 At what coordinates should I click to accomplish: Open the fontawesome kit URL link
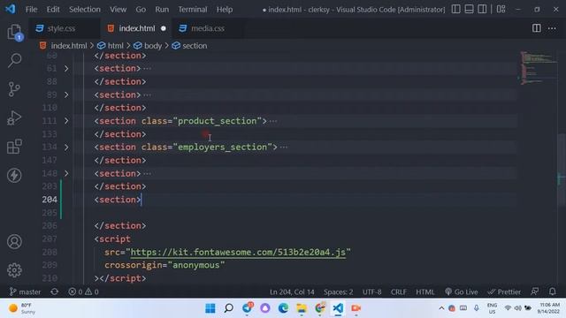pyautogui.click(x=238, y=252)
